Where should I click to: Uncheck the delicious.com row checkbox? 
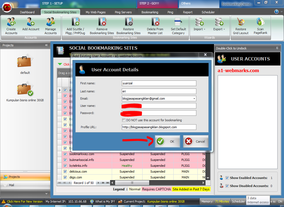pos(65,171)
